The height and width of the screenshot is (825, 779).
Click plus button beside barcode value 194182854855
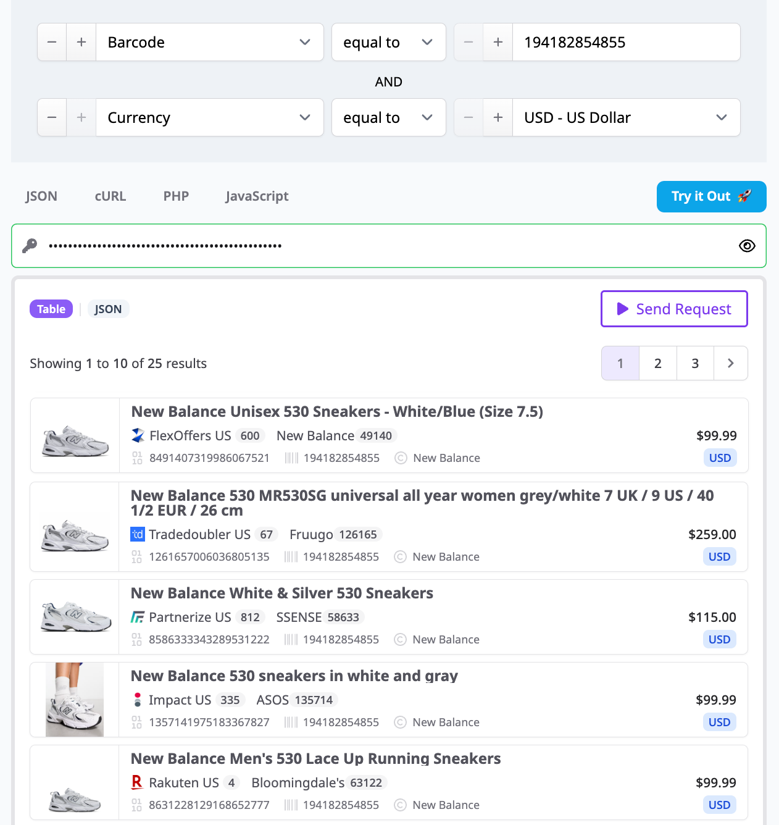[x=498, y=42]
